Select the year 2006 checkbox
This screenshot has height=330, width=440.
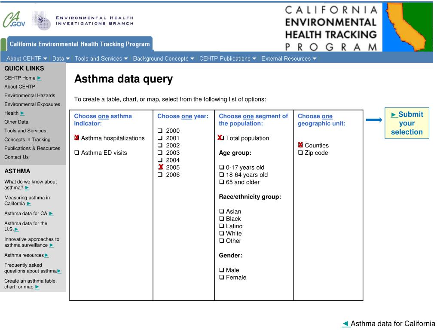click(x=160, y=174)
